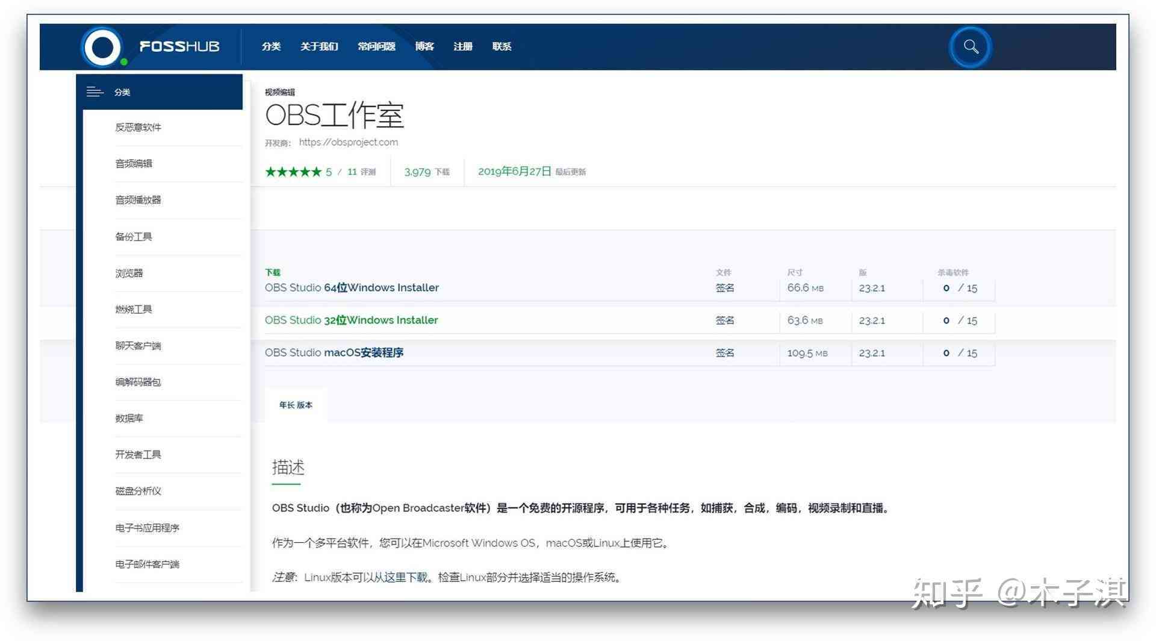Switch to the 年长 版本 tab

click(296, 405)
